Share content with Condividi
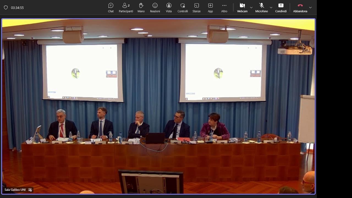Image resolution: width=352 pixels, height=198 pixels. click(x=281, y=8)
